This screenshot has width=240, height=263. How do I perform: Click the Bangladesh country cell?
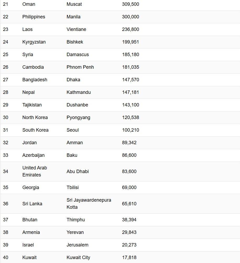pyautogui.click(x=35, y=80)
